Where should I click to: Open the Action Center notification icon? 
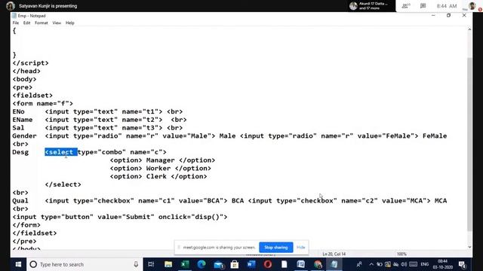tap(462, 264)
